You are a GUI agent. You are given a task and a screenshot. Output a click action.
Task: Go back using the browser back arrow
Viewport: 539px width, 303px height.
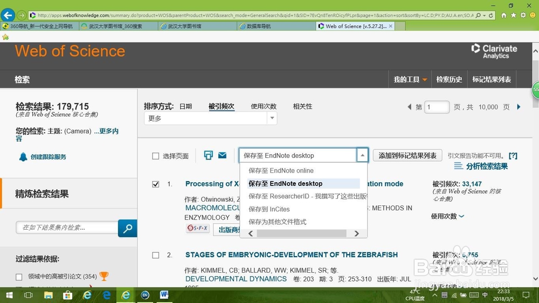pos(8,15)
